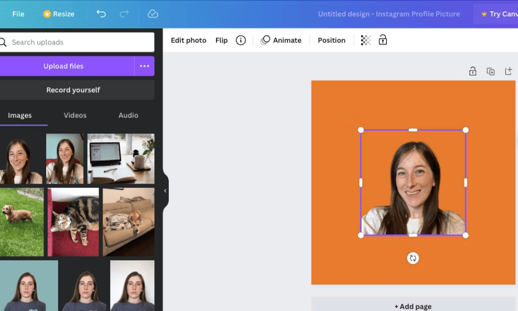Select the woman's photo on the canvas
This screenshot has height=311, width=518.
(413, 182)
